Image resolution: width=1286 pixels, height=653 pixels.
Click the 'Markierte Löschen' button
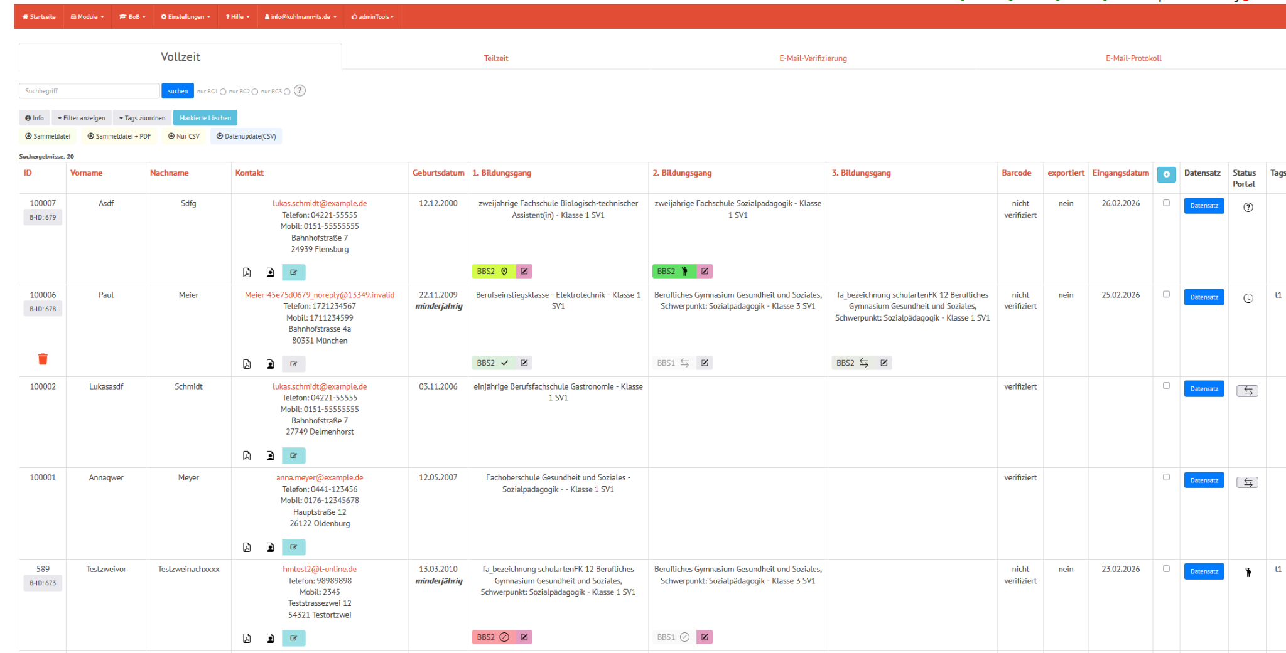coord(205,118)
